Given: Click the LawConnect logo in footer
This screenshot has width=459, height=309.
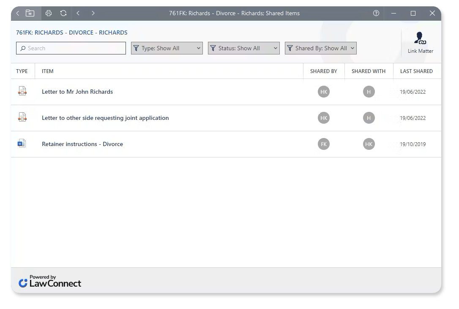Looking at the screenshot, I should tap(50, 281).
